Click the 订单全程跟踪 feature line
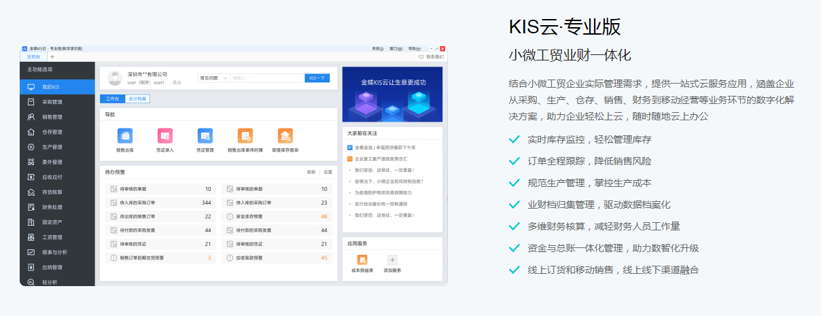This screenshot has width=821, height=316. point(589,162)
